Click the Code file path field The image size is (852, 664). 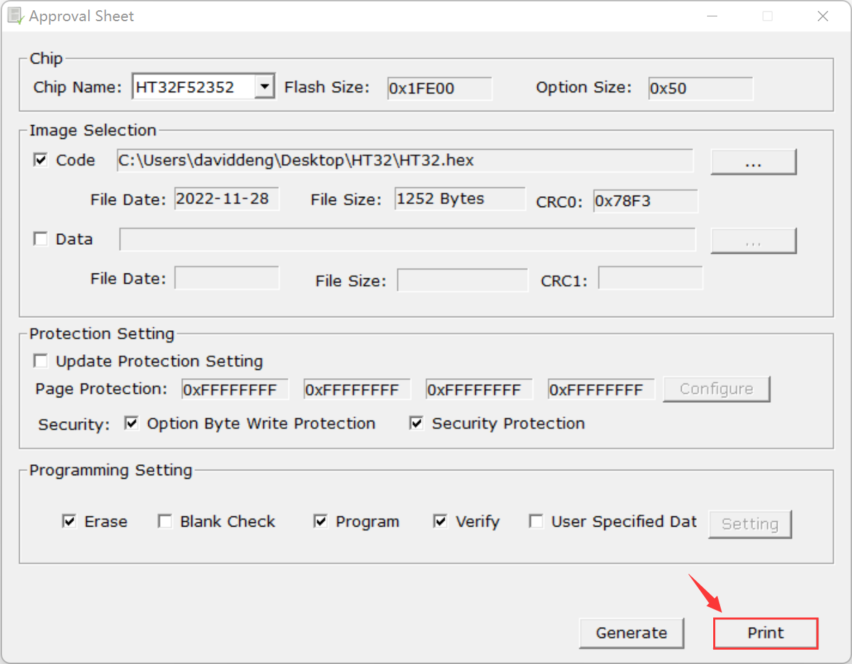[404, 161]
